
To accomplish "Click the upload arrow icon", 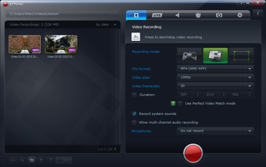I will (41, 160).
